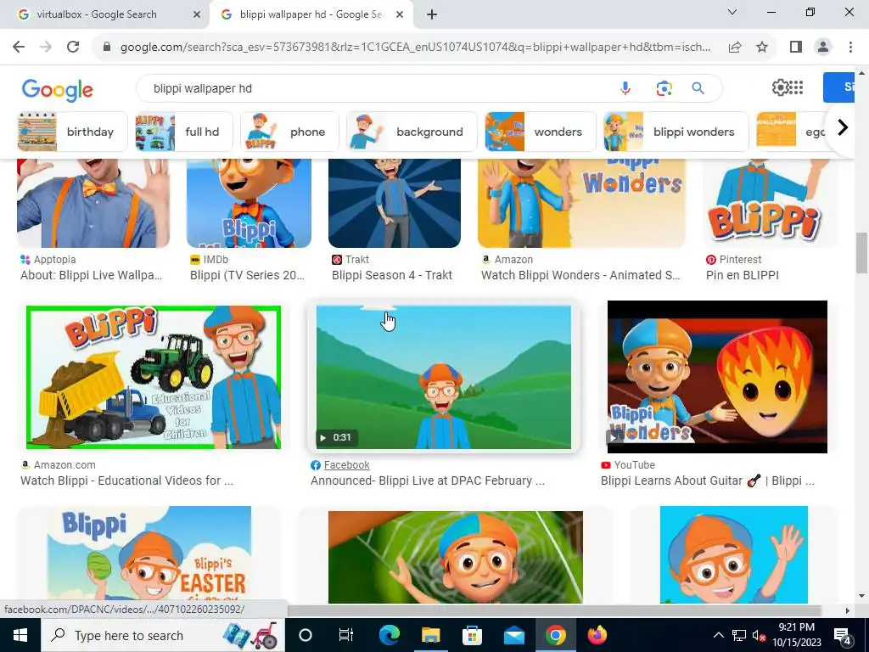Click the vertical page scrollbar thumb
Viewport: 869px width, 652px height.
pyautogui.click(x=861, y=253)
